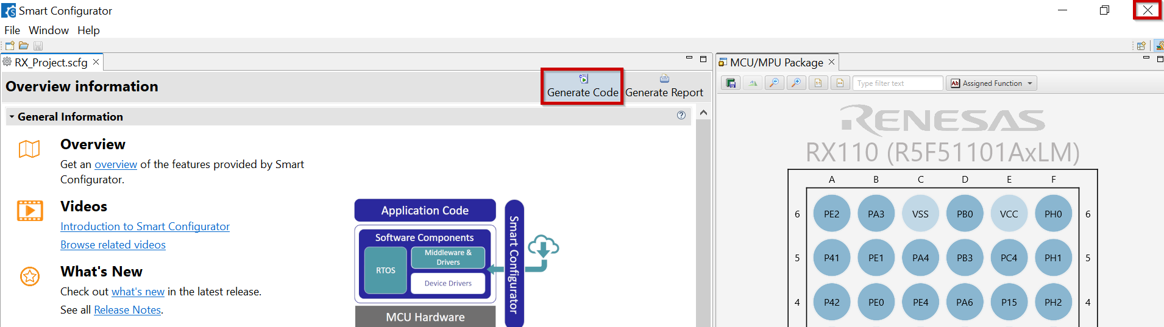The height and width of the screenshot is (327, 1164).
Task: Open the Browse related videos link
Action: (113, 244)
